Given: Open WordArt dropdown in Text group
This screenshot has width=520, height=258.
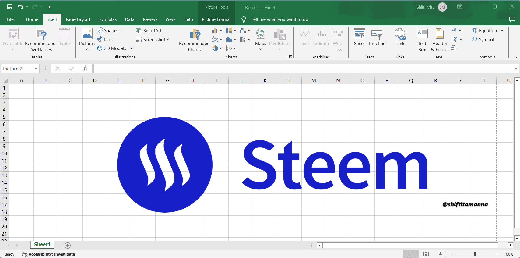Looking at the screenshot, I should click(456, 30).
